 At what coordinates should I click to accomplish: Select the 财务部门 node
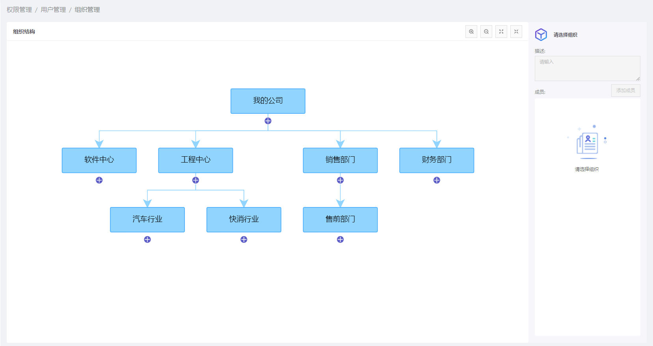tap(437, 160)
